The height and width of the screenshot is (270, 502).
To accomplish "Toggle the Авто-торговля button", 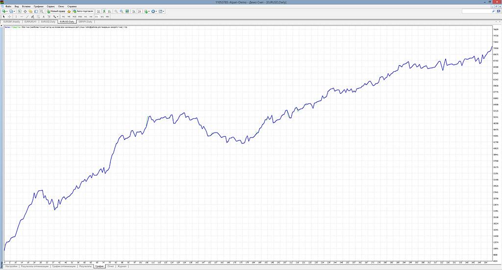I will pyautogui.click(x=82, y=11).
